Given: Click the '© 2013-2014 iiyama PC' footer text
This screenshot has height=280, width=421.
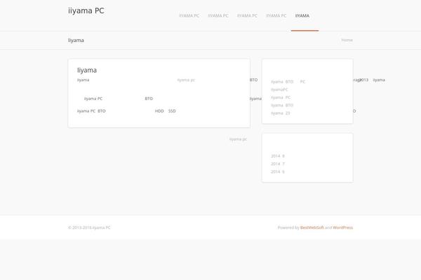Looking at the screenshot, I should 89,227.
